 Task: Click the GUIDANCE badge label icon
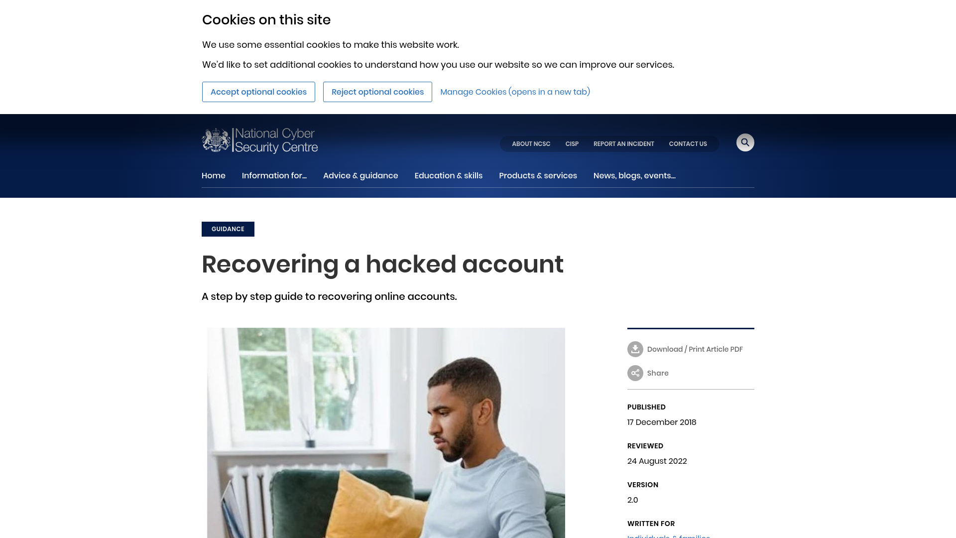click(x=228, y=229)
